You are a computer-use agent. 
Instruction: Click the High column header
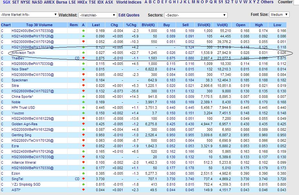coord(259,25)
